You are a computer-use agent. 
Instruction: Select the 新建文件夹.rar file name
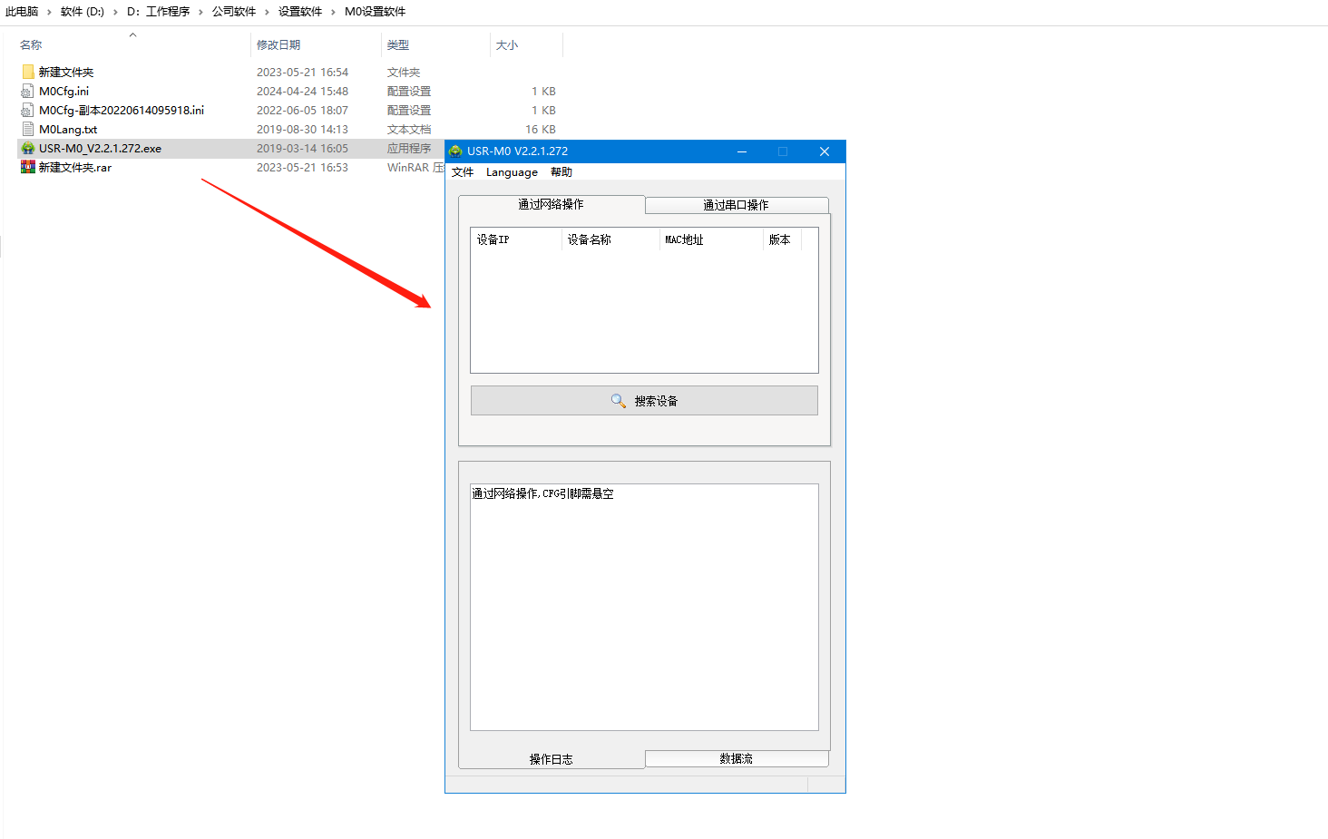click(75, 167)
